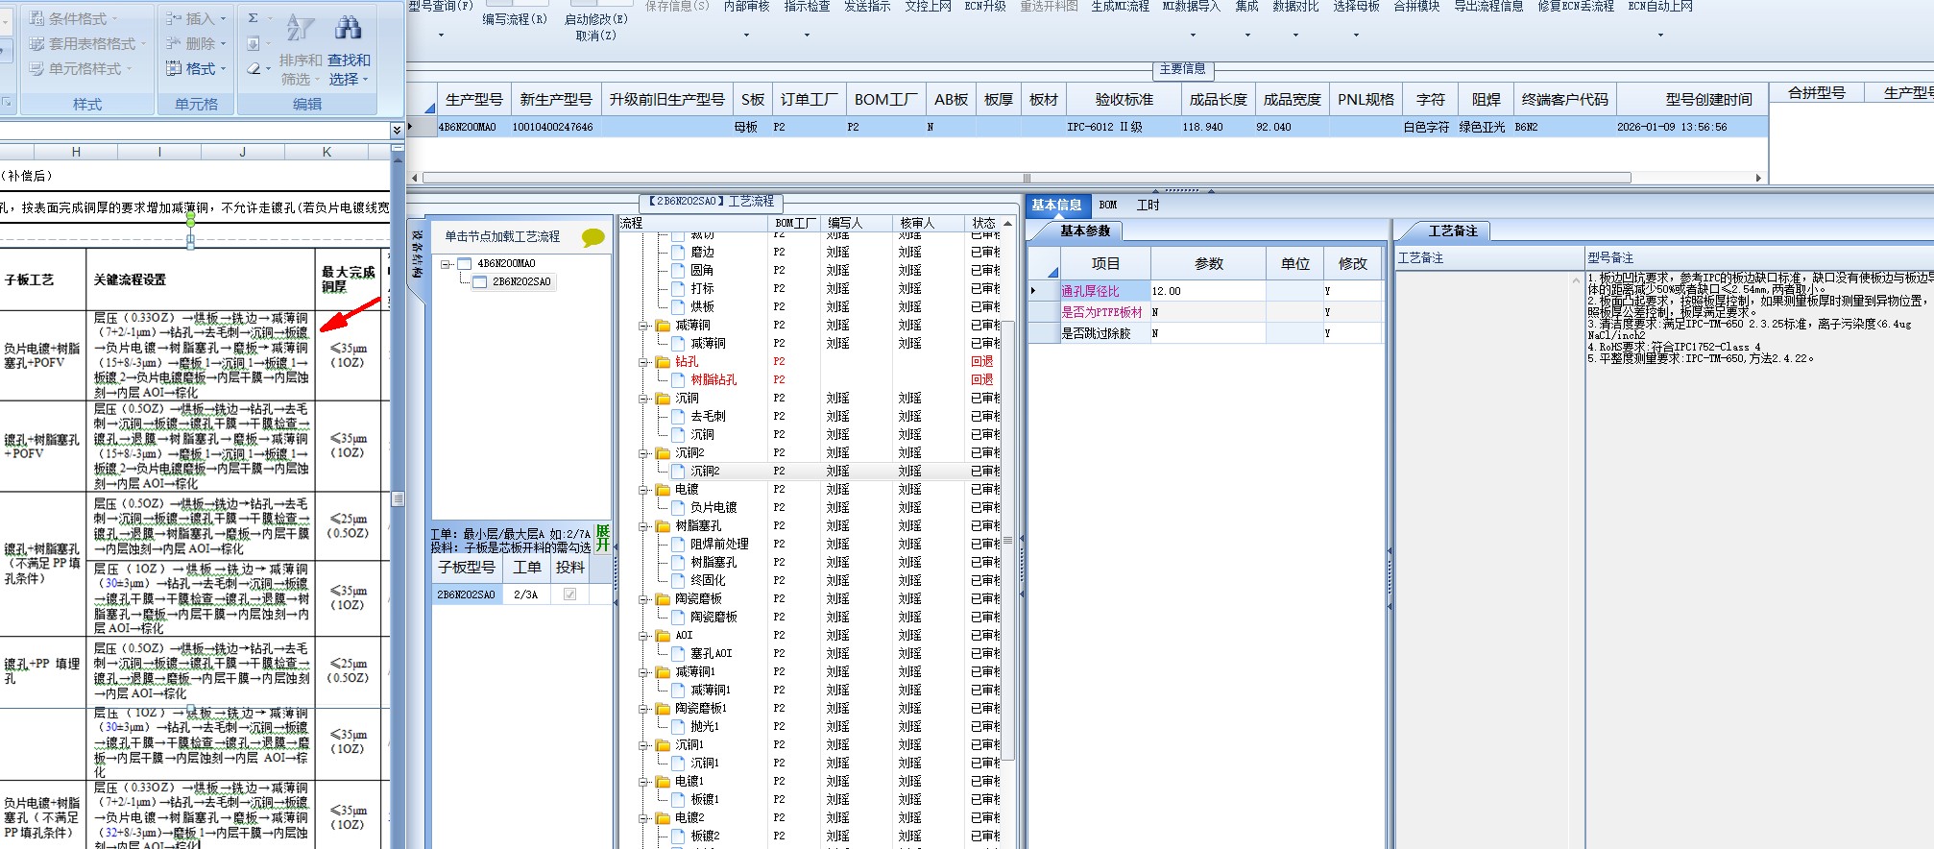Click the Cell Styles icon (单元格样式)
Screen dimensions: 1934x849
pos(36,68)
